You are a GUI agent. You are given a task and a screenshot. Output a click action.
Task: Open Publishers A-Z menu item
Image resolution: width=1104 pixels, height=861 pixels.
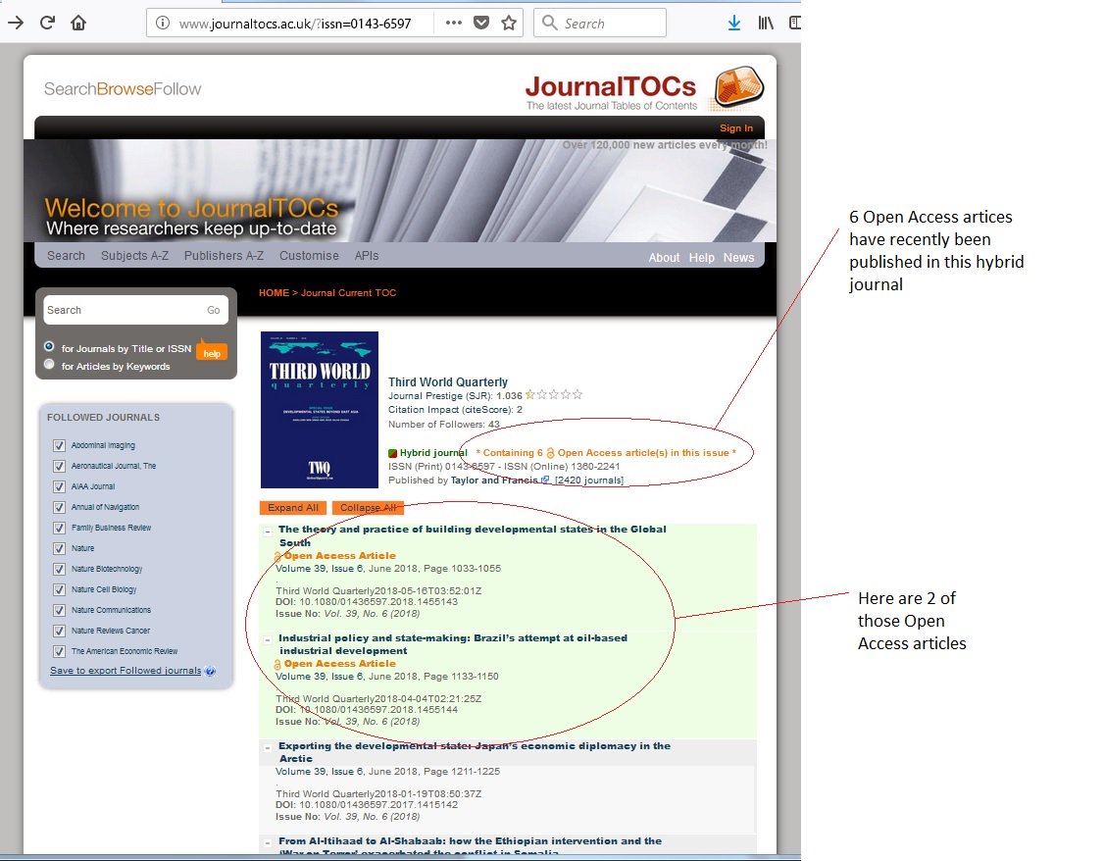[x=224, y=256]
